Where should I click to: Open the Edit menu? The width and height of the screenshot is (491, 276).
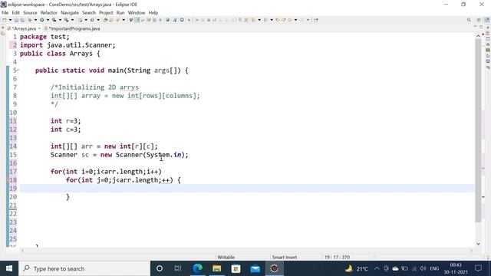click(x=15, y=13)
